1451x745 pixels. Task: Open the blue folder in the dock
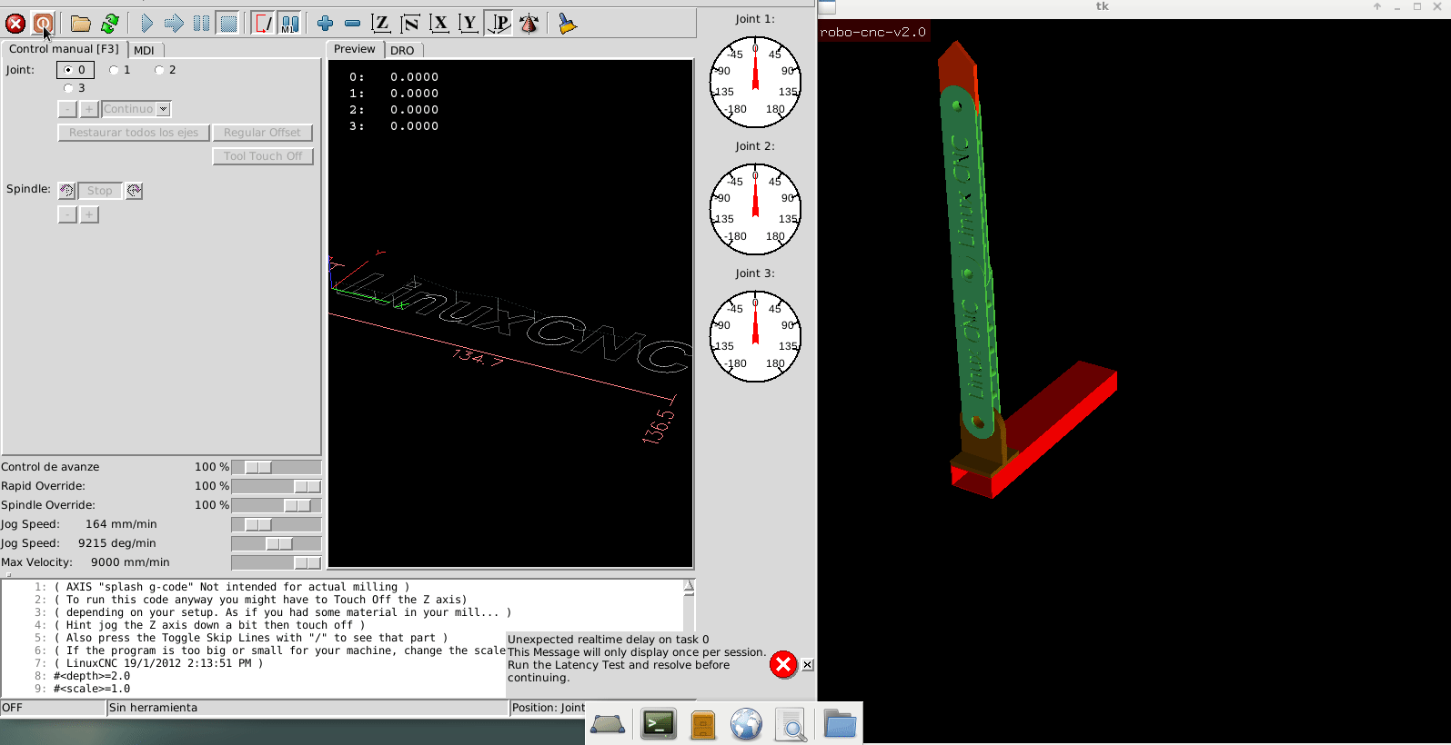(840, 724)
